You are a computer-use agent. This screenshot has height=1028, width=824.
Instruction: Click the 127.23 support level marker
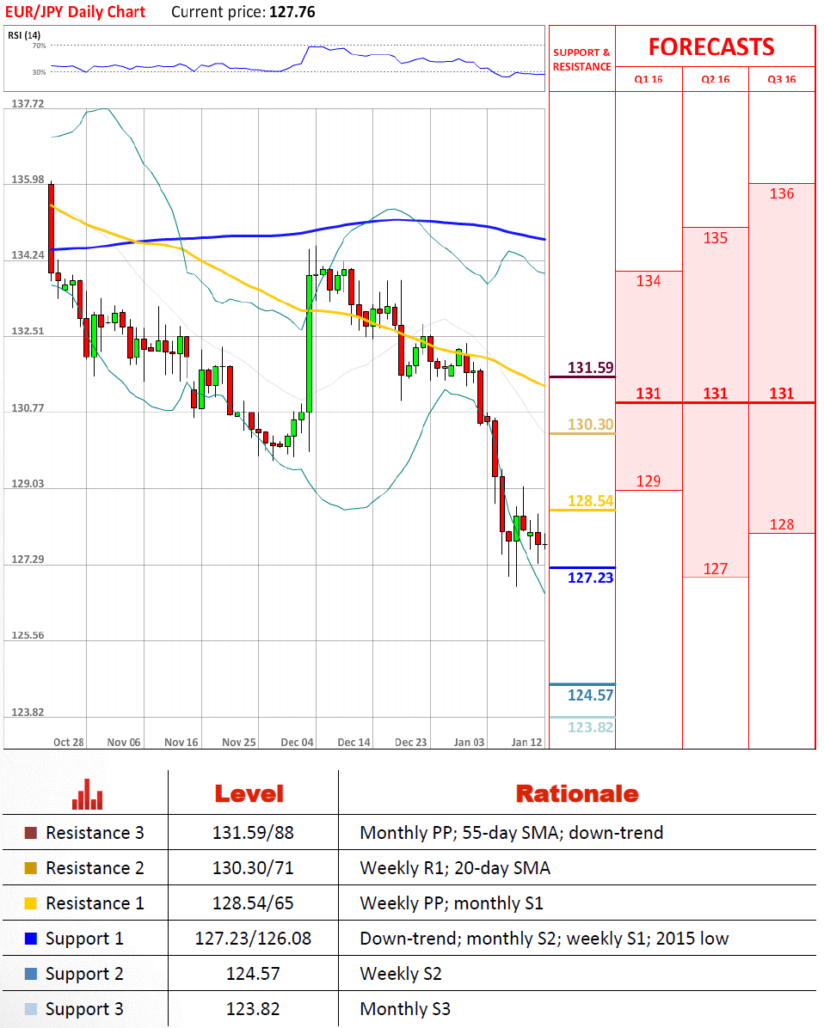pyautogui.click(x=590, y=578)
